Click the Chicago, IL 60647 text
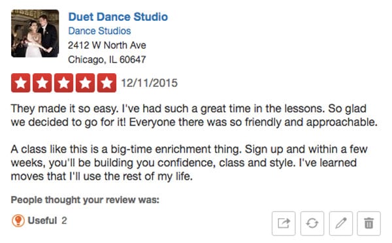392x243 pixels. (x=107, y=59)
